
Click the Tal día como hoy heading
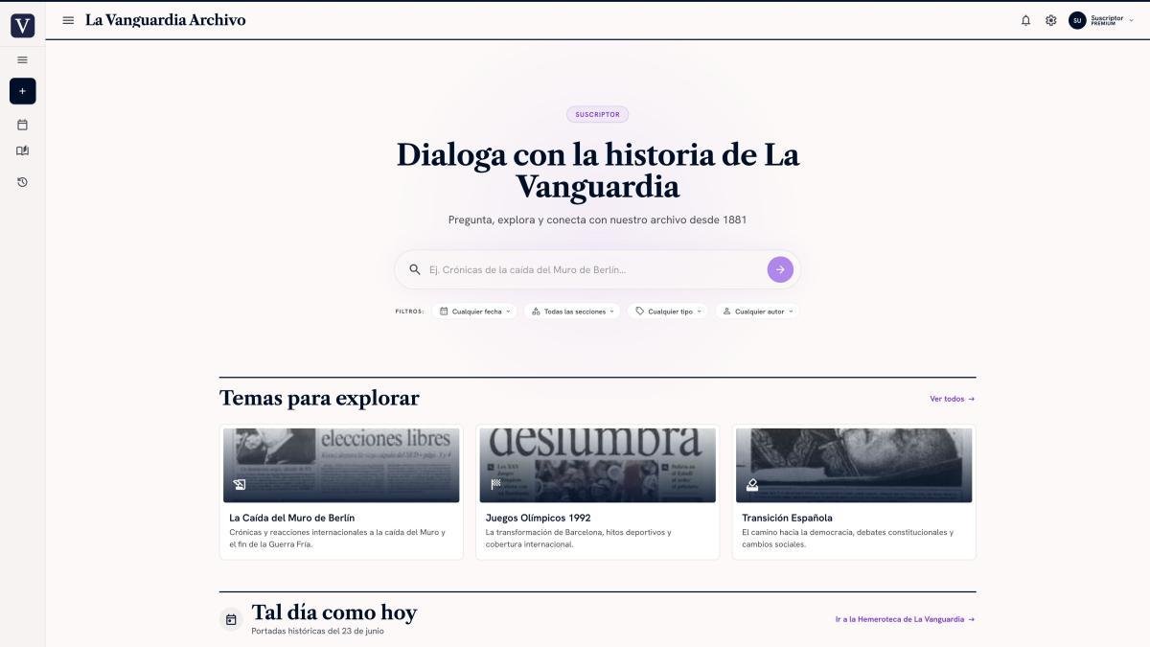(x=334, y=612)
